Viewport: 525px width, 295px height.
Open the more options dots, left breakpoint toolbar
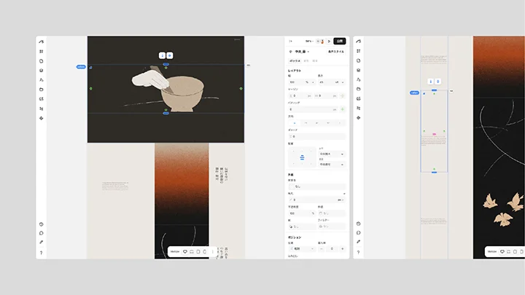coord(212,251)
